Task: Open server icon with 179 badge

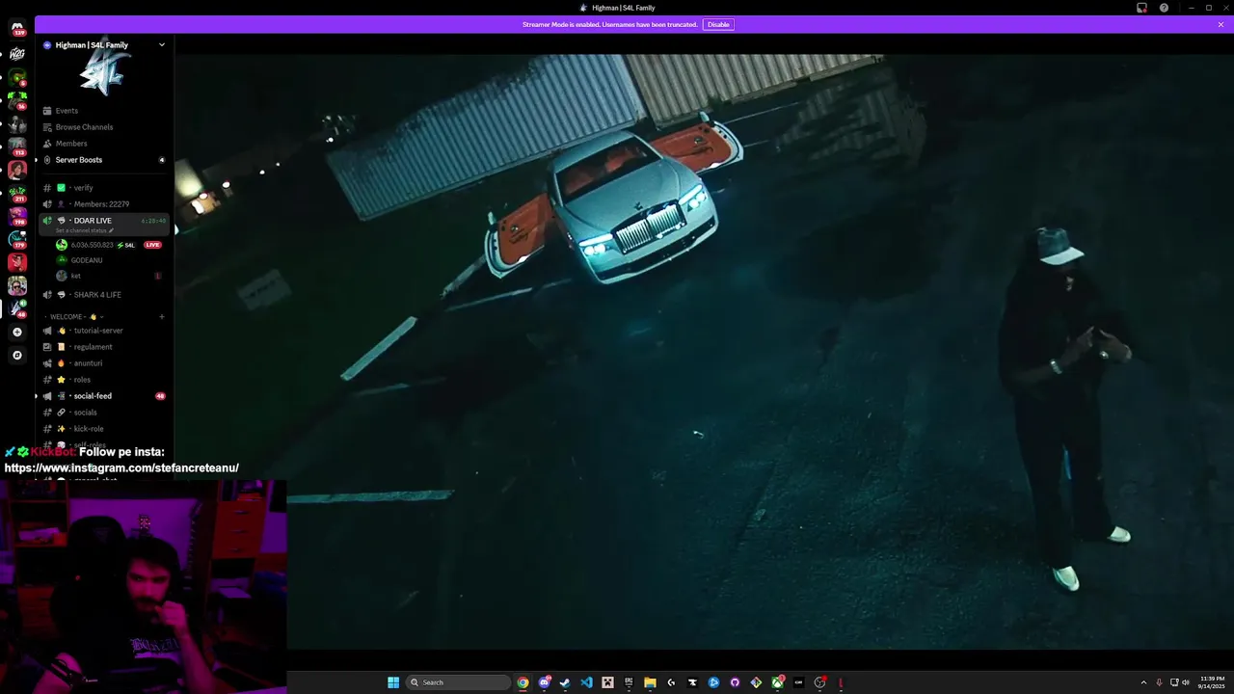Action: pyautogui.click(x=16, y=239)
